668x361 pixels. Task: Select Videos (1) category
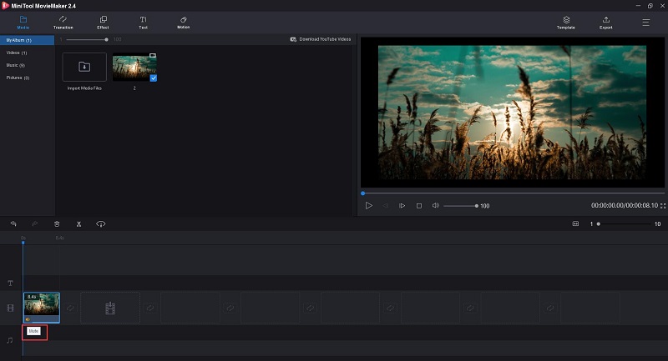[17, 53]
